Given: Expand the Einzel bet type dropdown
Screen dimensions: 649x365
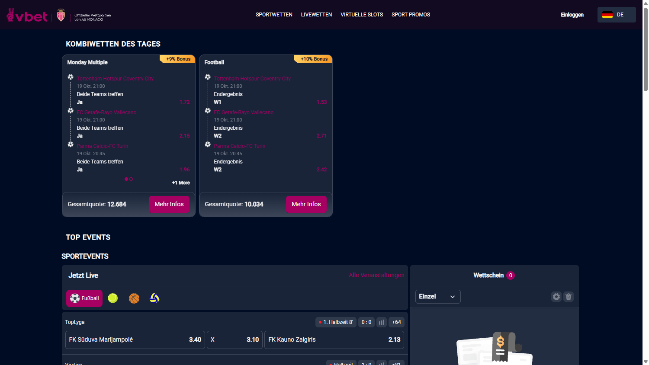Looking at the screenshot, I should (438, 297).
